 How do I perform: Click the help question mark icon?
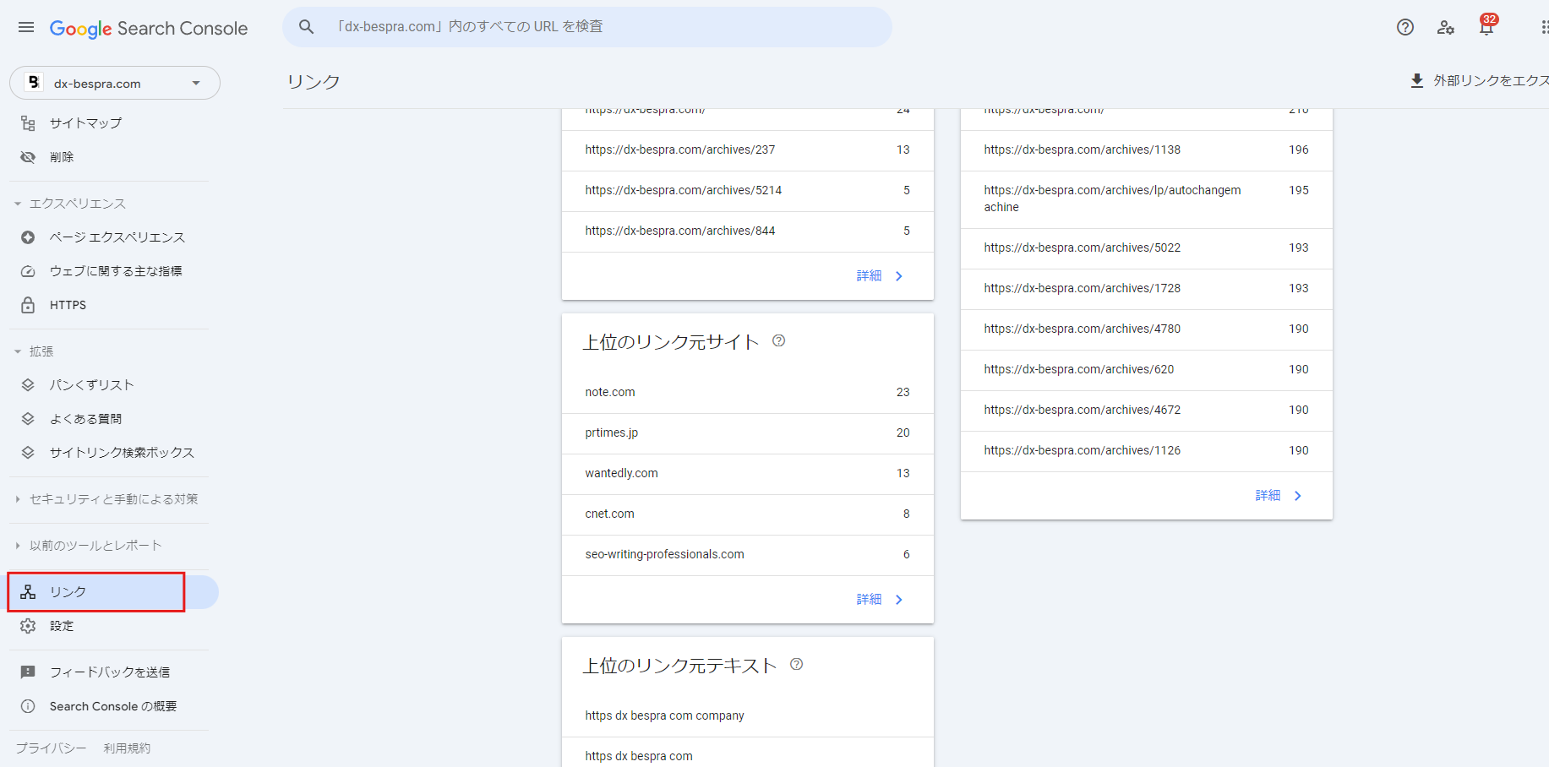[x=1404, y=27]
